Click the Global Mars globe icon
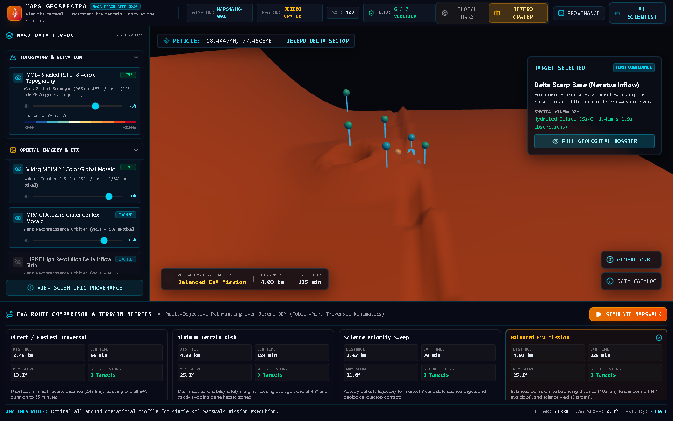Screen dimensions: 673x421 point(445,13)
